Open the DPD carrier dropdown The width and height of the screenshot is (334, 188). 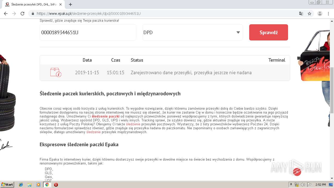point(193,32)
